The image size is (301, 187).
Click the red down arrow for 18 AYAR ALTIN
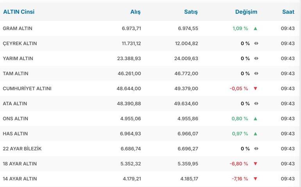255,164
